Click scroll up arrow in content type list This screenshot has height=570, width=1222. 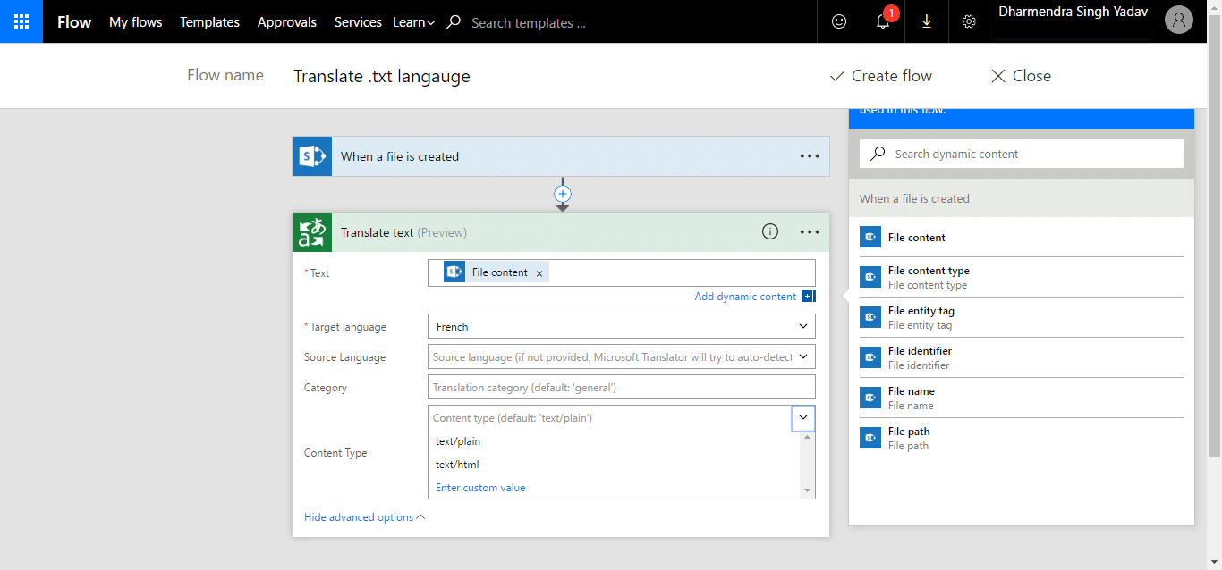pos(808,437)
